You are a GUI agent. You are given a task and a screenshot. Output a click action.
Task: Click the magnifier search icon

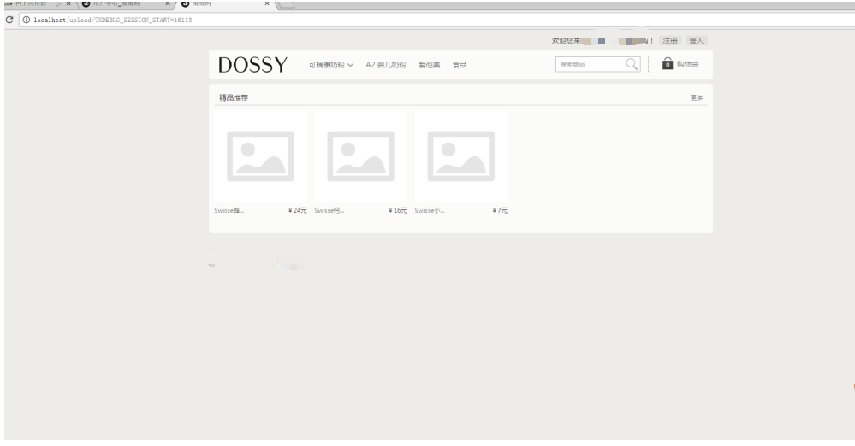click(632, 64)
